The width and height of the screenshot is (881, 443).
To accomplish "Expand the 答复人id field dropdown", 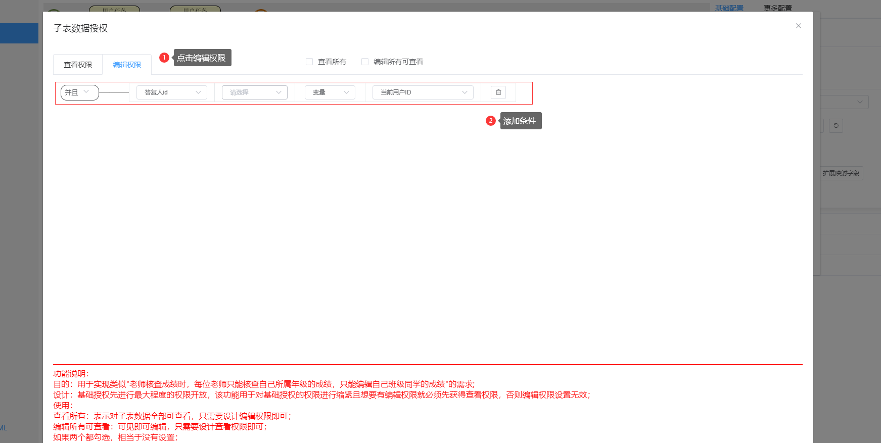I will click(x=172, y=92).
